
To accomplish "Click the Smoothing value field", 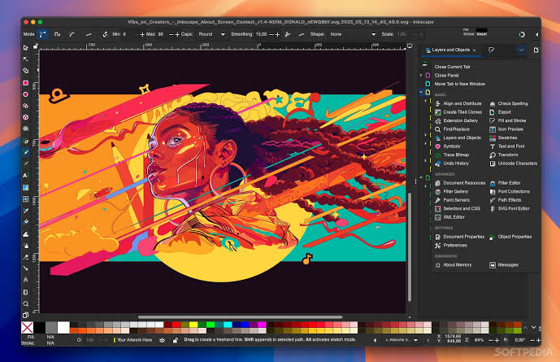I will (261, 34).
